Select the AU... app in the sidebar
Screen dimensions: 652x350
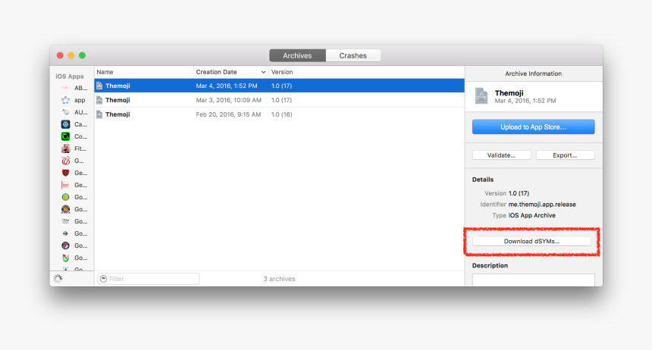coord(74,112)
